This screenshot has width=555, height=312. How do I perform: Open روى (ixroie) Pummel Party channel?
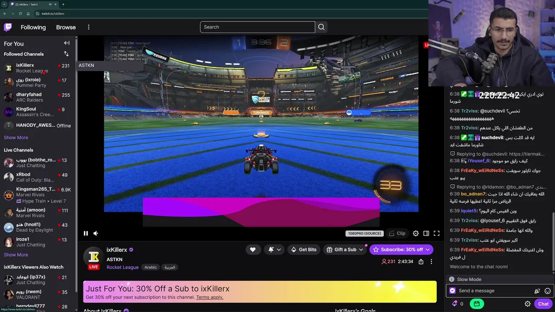click(37, 82)
